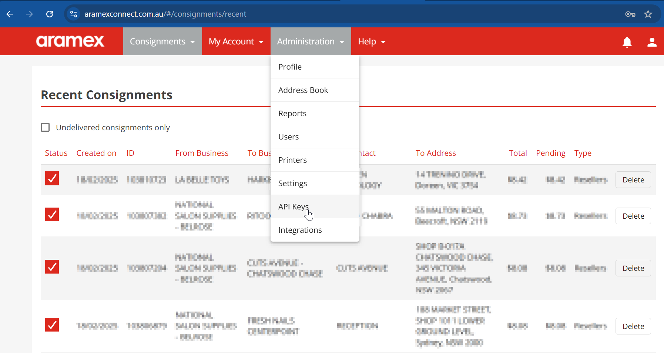
Task: Sort by From Business column header
Action: point(202,153)
